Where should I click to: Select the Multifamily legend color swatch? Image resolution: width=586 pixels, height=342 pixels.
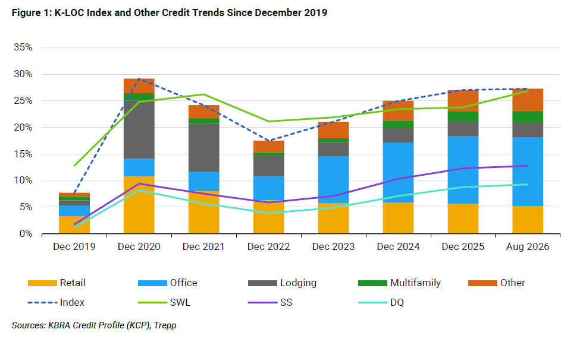click(x=372, y=283)
